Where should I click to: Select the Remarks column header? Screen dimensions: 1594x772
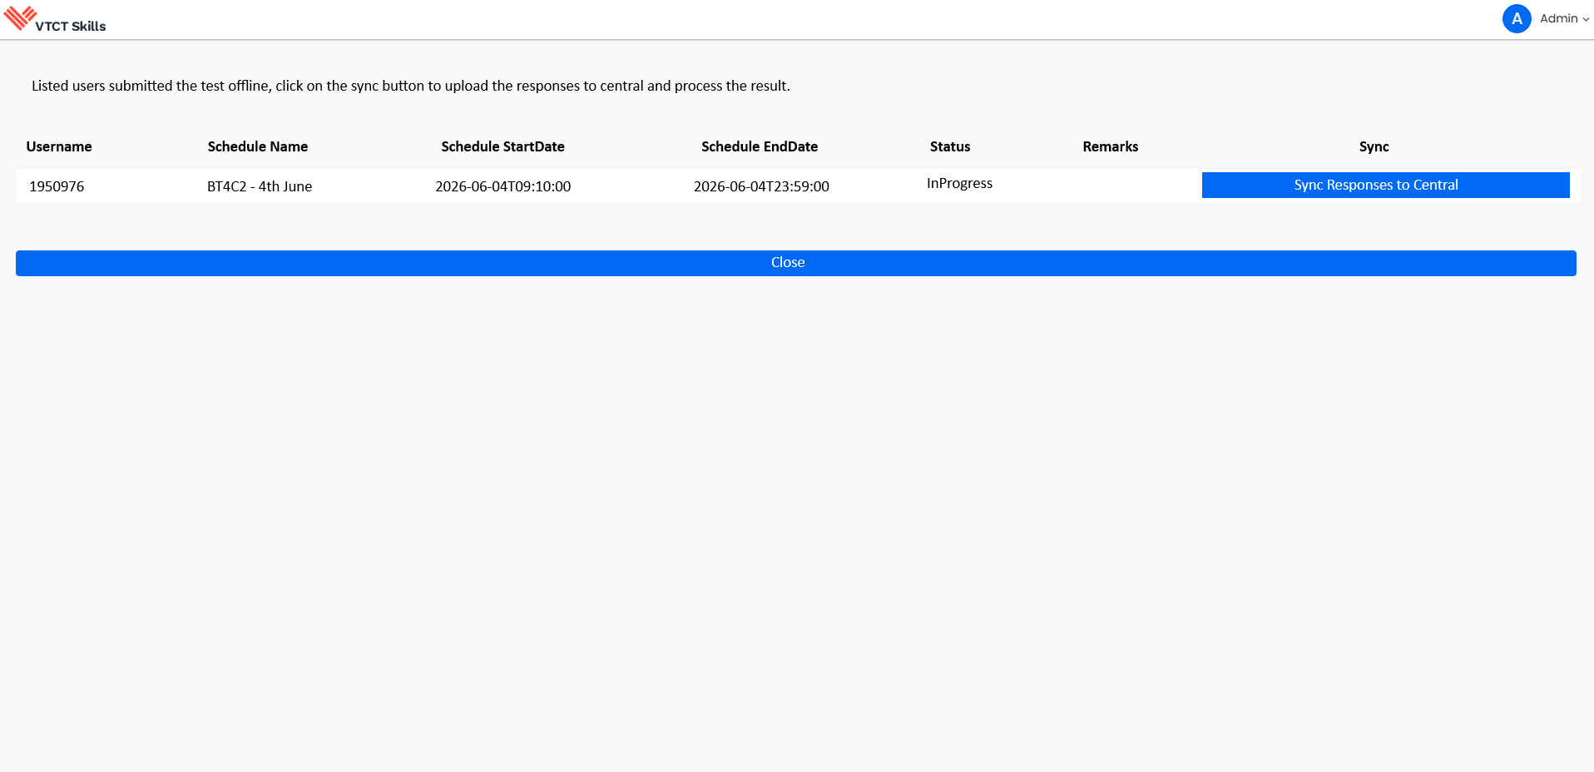click(1111, 146)
